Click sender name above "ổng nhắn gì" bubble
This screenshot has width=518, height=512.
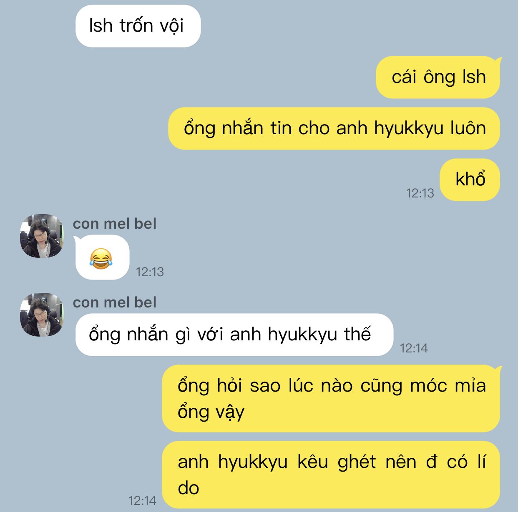[115, 302]
